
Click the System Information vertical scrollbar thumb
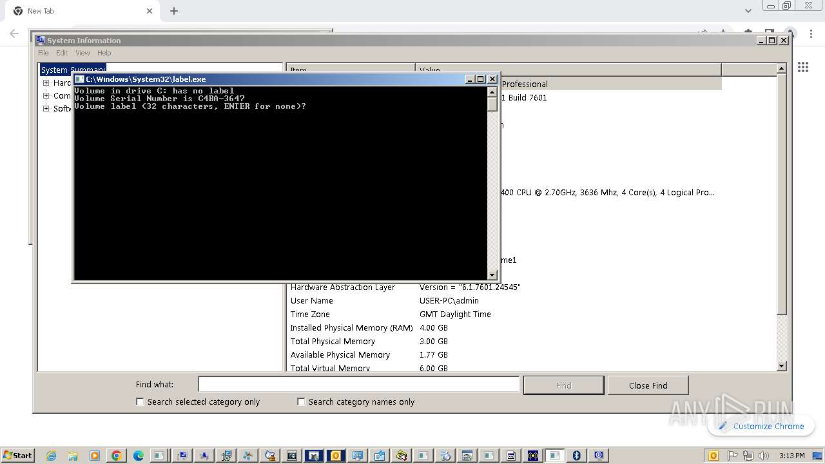tap(782, 193)
